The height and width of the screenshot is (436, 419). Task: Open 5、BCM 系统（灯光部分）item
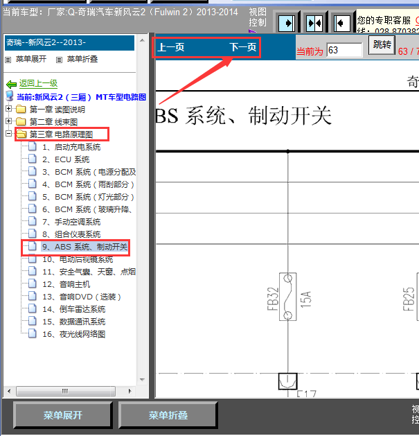[88, 197]
